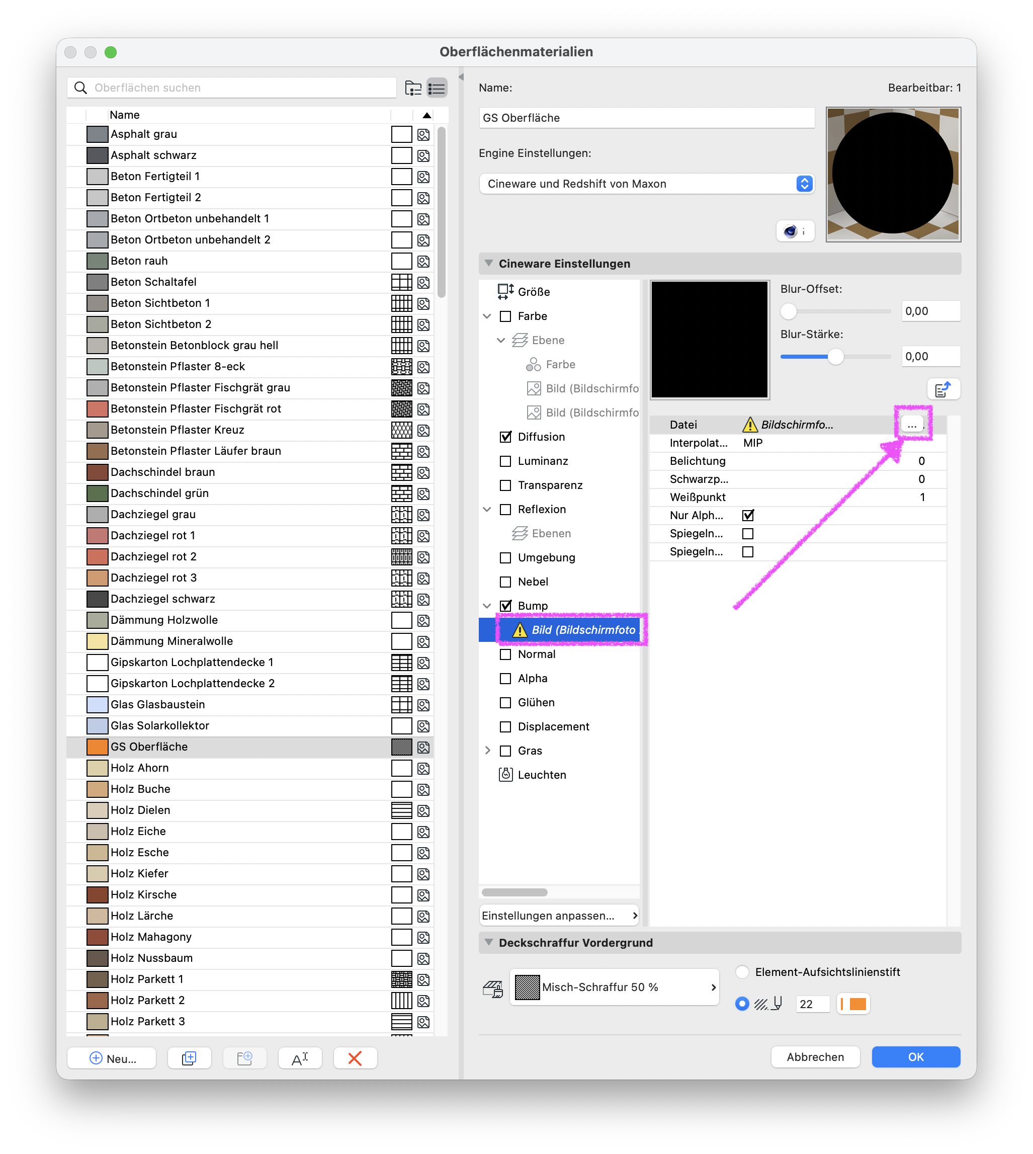
Task: Click the Farbe sub-item color icon
Action: [534, 364]
